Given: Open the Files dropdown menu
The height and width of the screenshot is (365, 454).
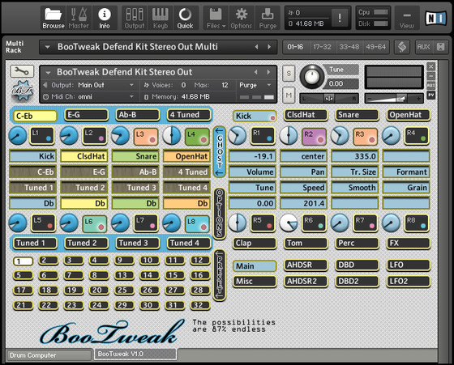Looking at the screenshot, I should 216,18.
